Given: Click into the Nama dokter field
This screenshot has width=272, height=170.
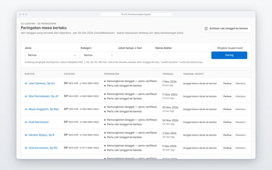Looking at the screenshot, I should (183, 55).
